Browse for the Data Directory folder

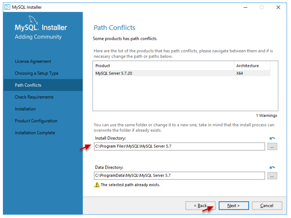point(272,176)
